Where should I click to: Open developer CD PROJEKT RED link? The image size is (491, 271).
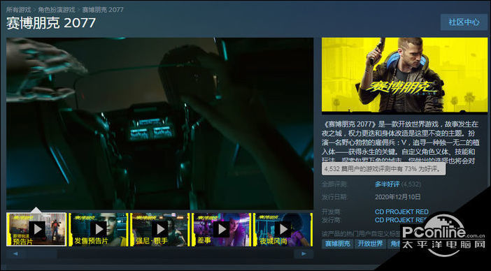pos(401,212)
